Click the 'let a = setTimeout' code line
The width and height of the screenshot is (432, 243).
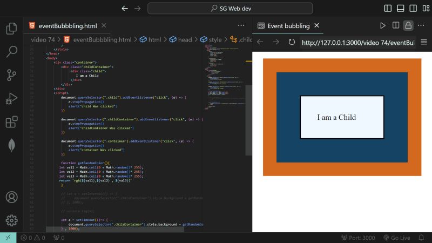pos(84,220)
